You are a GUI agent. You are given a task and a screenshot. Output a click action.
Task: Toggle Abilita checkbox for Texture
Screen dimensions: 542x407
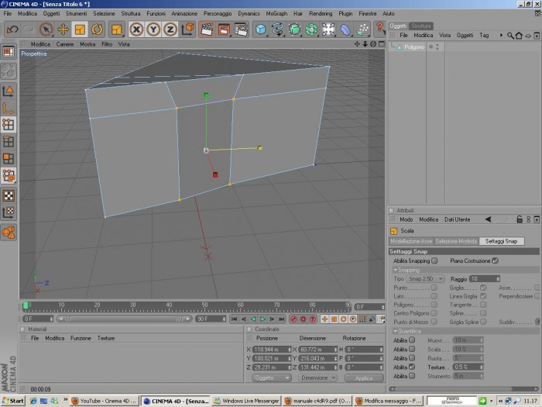[412, 367]
